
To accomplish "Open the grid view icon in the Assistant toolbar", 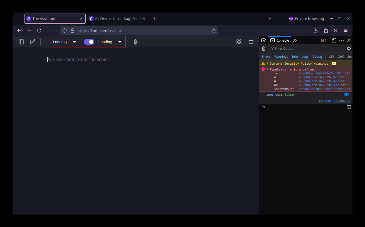I will (x=239, y=42).
